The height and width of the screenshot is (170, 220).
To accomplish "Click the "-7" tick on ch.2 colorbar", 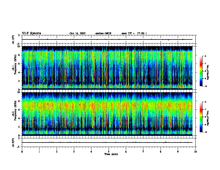I will tap(205, 109).
